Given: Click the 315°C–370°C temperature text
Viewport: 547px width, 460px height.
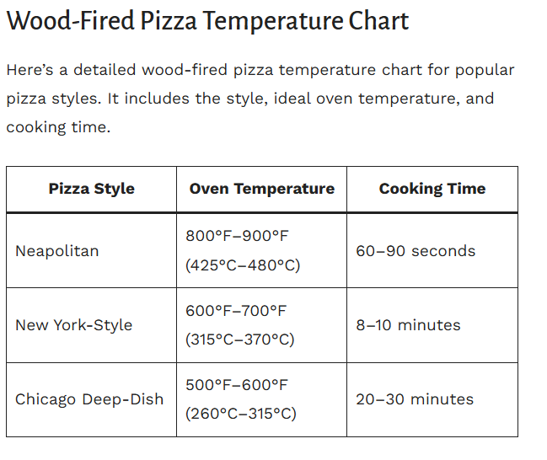Looking at the screenshot, I should (240, 340).
